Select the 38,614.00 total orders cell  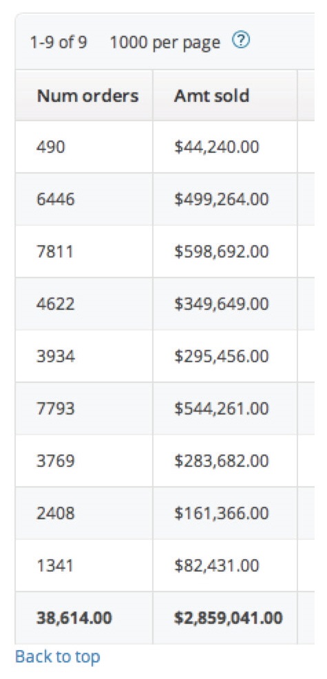(83, 618)
